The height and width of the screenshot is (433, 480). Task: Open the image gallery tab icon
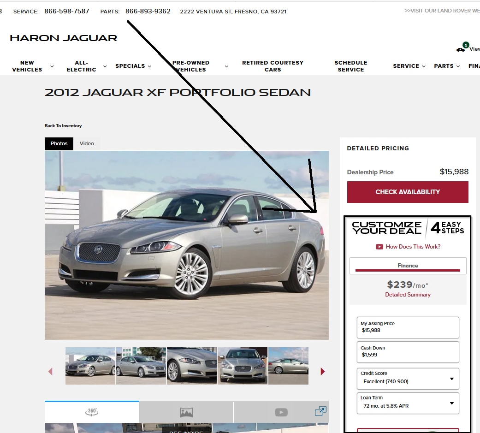click(186, 412)
